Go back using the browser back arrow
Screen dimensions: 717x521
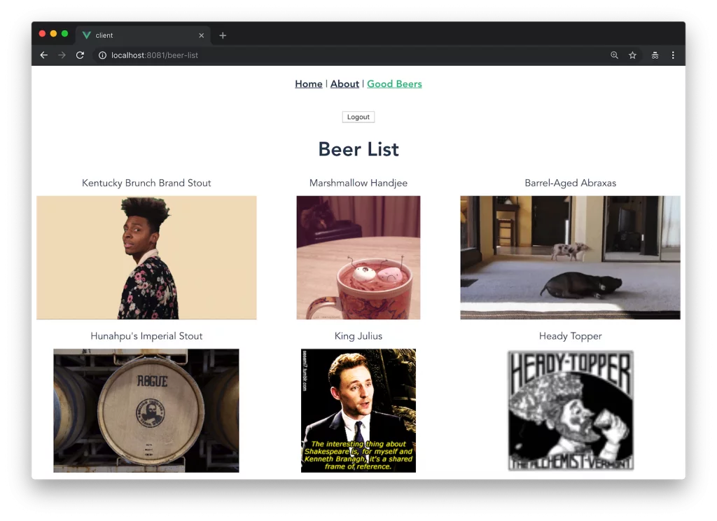tap(44, 55)
